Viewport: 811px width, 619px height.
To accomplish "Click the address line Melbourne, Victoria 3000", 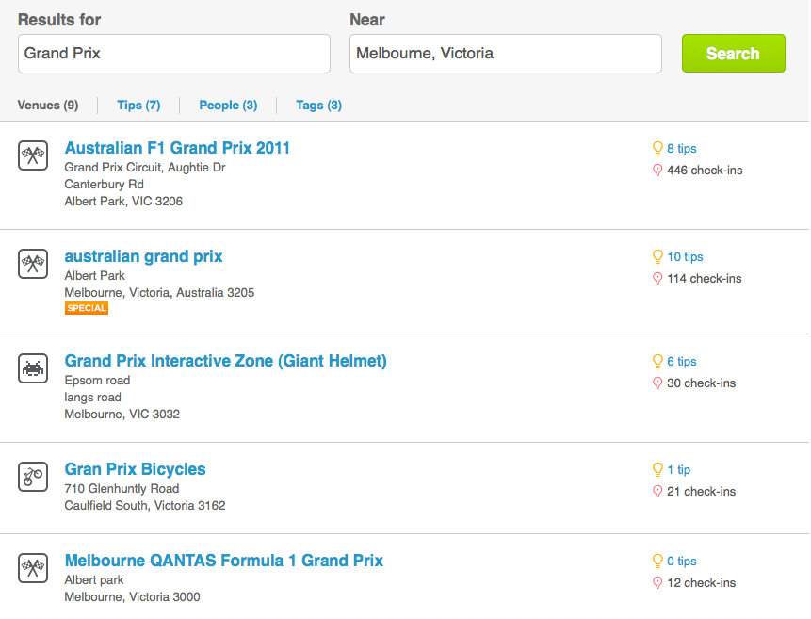I will point(133,597).
